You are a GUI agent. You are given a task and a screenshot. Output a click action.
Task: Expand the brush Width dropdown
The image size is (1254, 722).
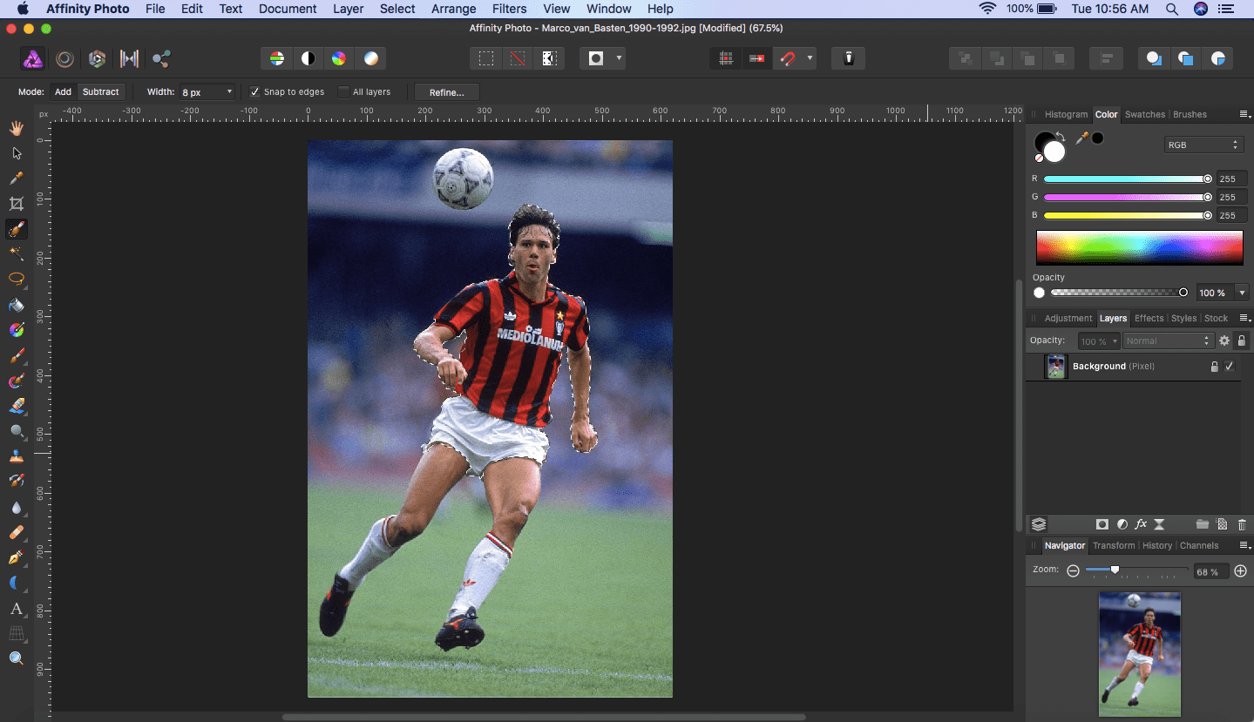[229, 91]
